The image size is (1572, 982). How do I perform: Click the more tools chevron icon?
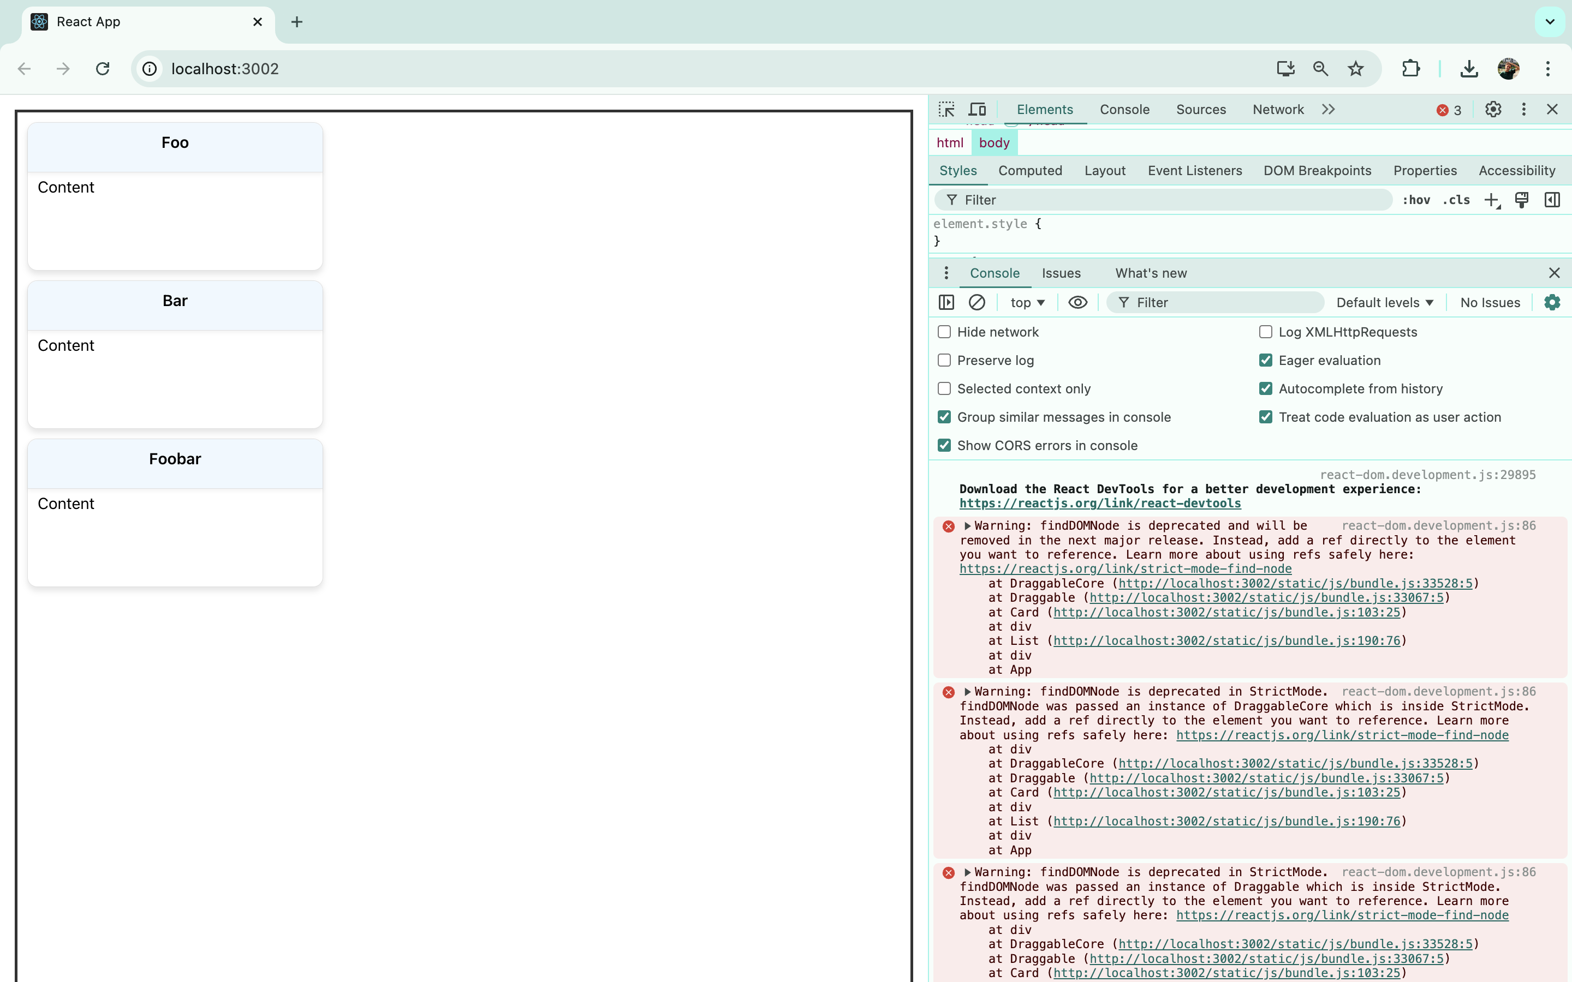[x=1329, y=109]
